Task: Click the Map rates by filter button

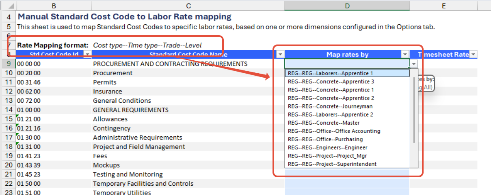Action: pos(404,55)
